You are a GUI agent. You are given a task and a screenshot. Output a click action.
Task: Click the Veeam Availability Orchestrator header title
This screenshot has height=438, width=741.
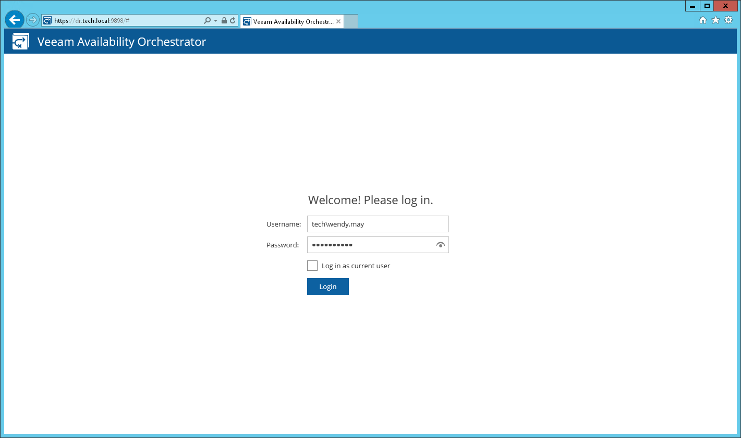click(x=122, y=42)
